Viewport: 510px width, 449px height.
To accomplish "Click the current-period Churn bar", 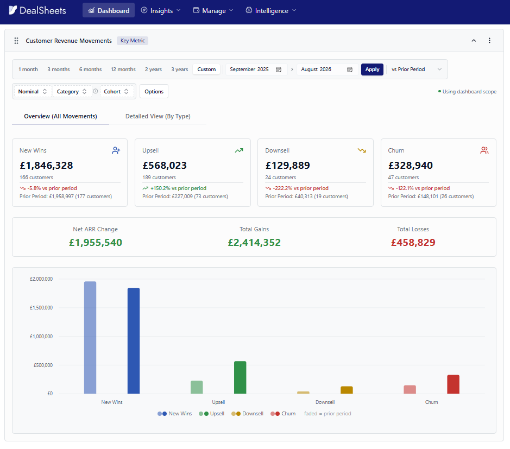I will click(x=453, y=384).
